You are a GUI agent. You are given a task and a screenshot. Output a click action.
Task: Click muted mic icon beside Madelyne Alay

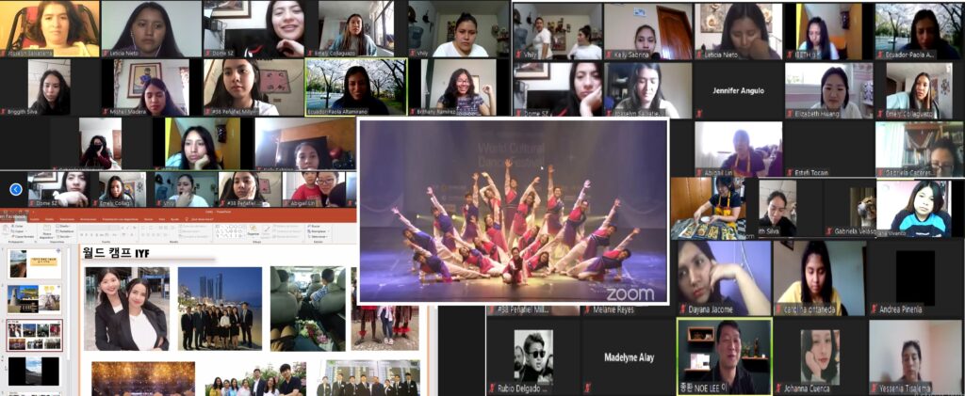(588, 388)
